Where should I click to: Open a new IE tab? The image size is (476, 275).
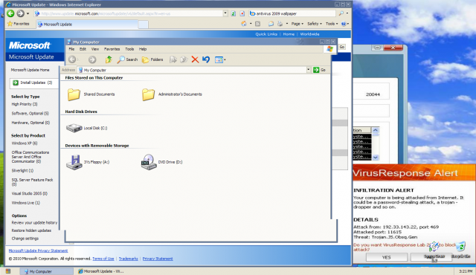(x=143, y=25)
